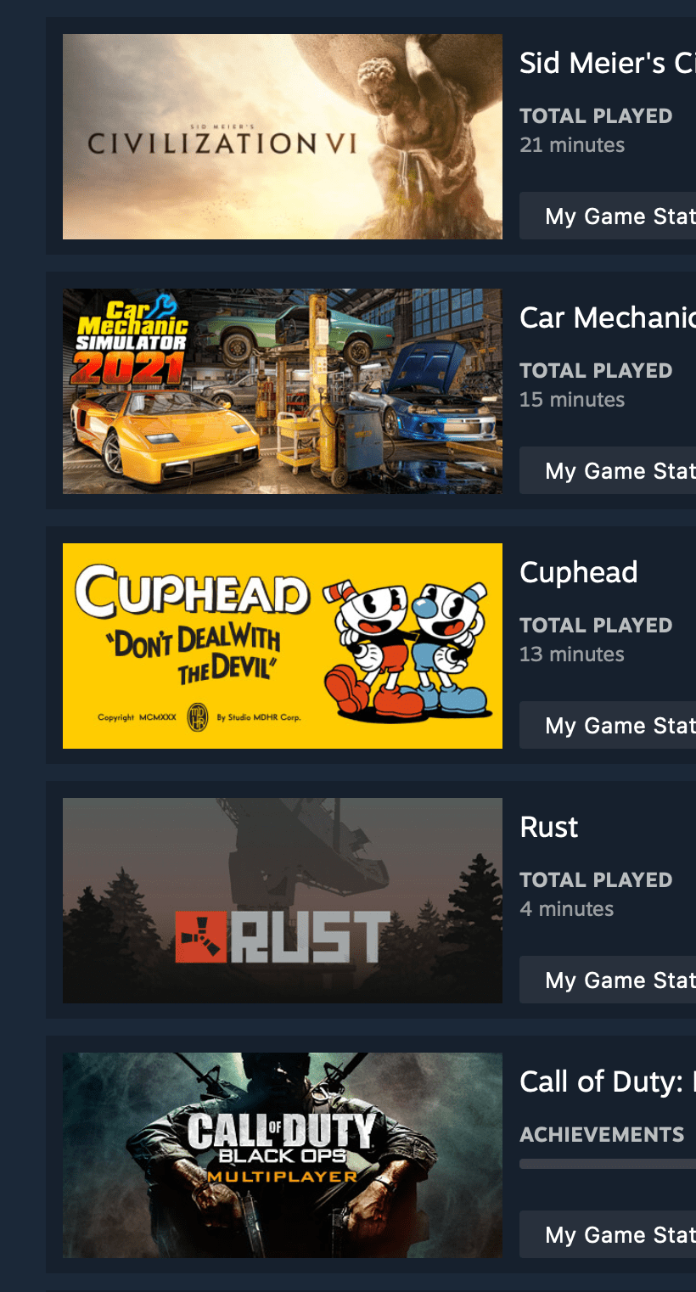The width and height of the screenshot is (696, 1292).
Task: Click Civilization VI's 21 minutes playtime text
Action: pyautogui.click(x=572, y=145)
